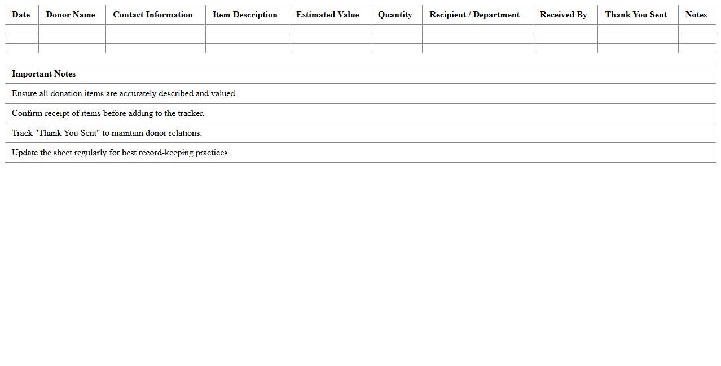Select the note about accurately described items
This screenshot has width=721, height=366.
tap(124, 93)
